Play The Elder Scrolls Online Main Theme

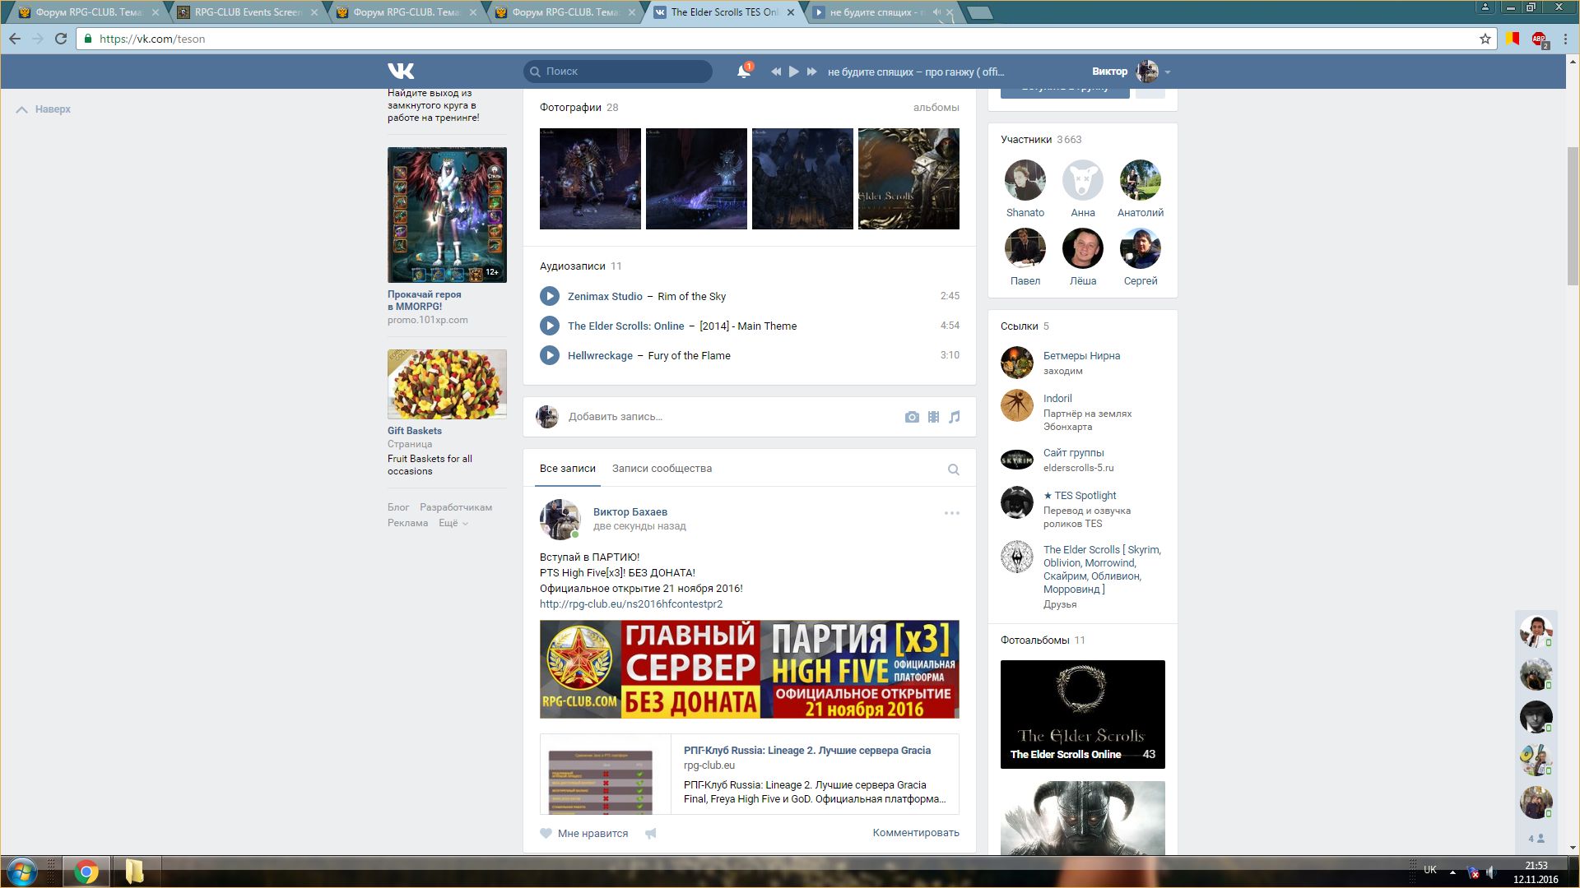tap(550, 326)
